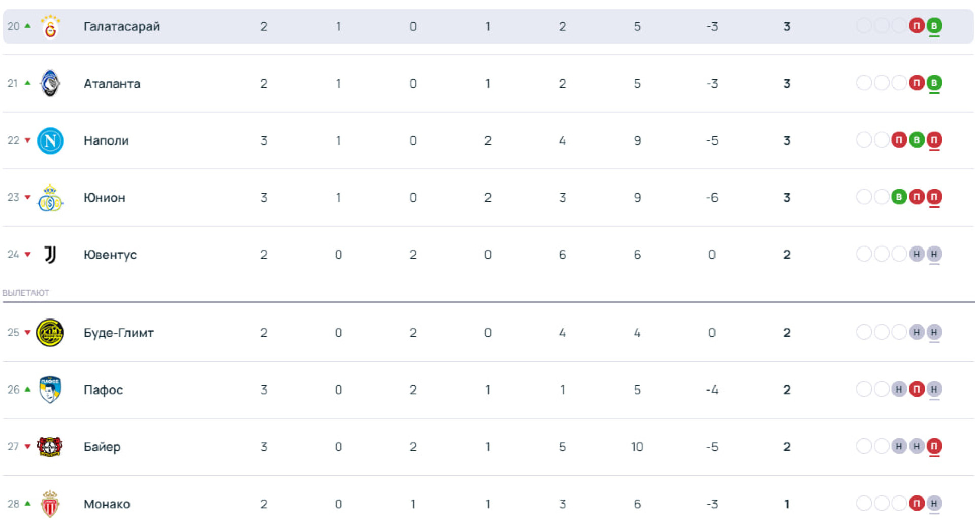Click the Буде-Глимт team name
The image size is (975, 532).
[x=118, y=333]
